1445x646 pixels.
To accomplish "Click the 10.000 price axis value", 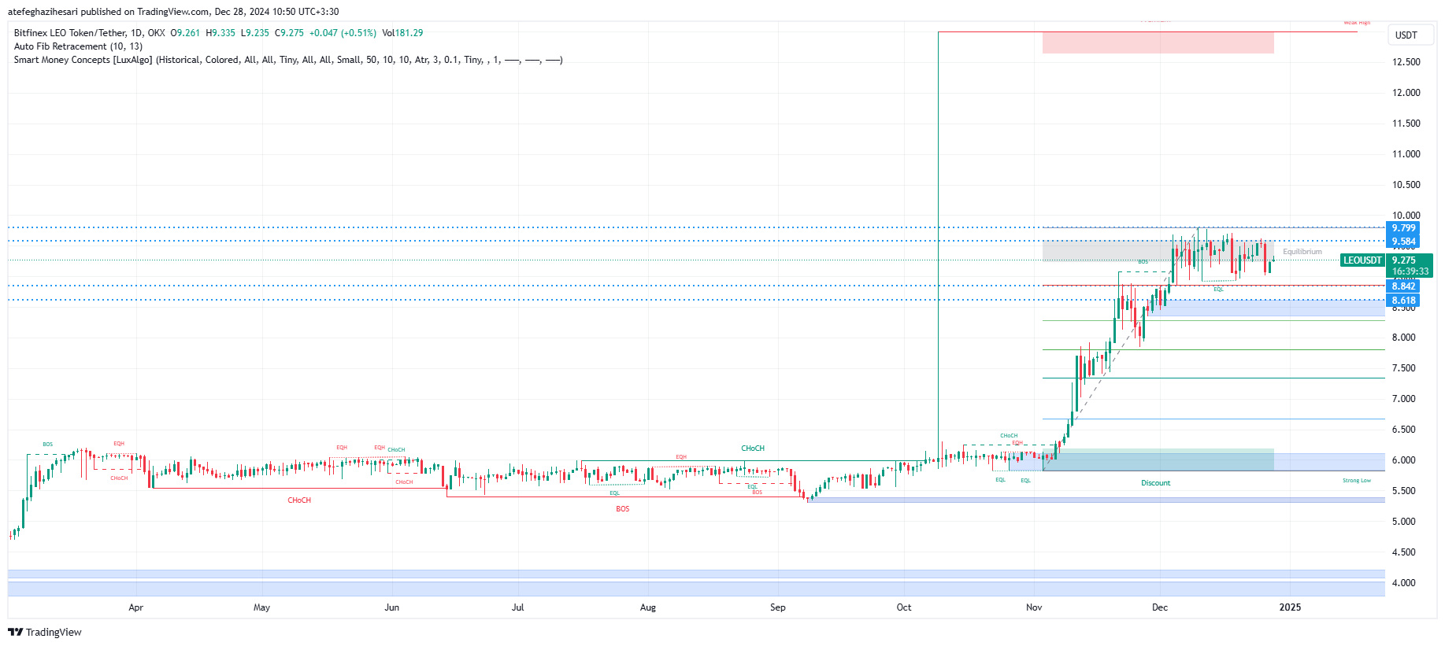I will [1406, 216].
